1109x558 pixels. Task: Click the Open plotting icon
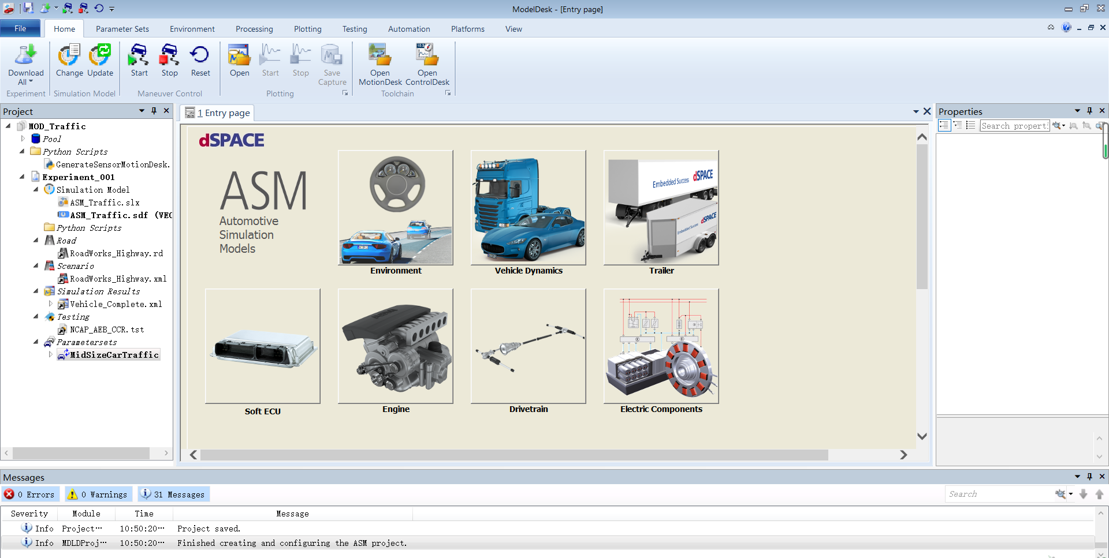(x=239, y=60)
